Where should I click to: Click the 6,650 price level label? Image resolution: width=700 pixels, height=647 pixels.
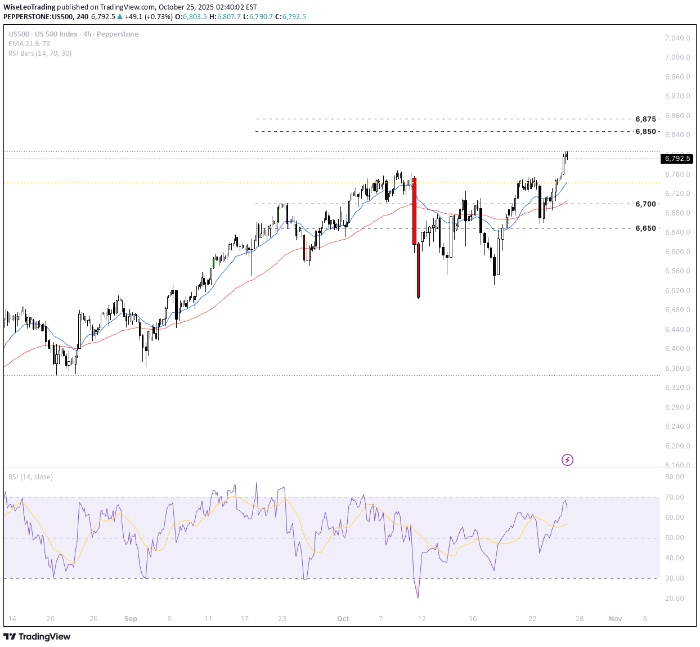click(644, 228)
